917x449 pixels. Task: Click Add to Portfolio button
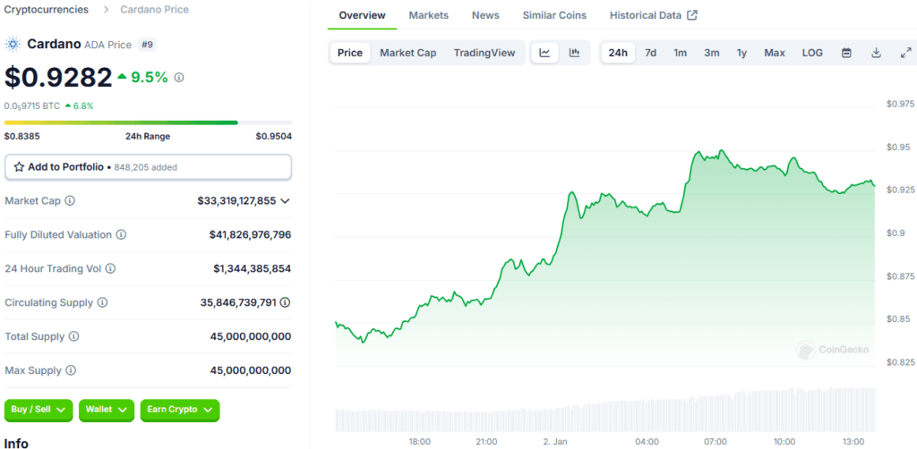[148, 167]
